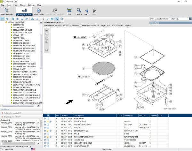Fit drawing to window icon
192x151 pixels.
click(x=47, y=39)
